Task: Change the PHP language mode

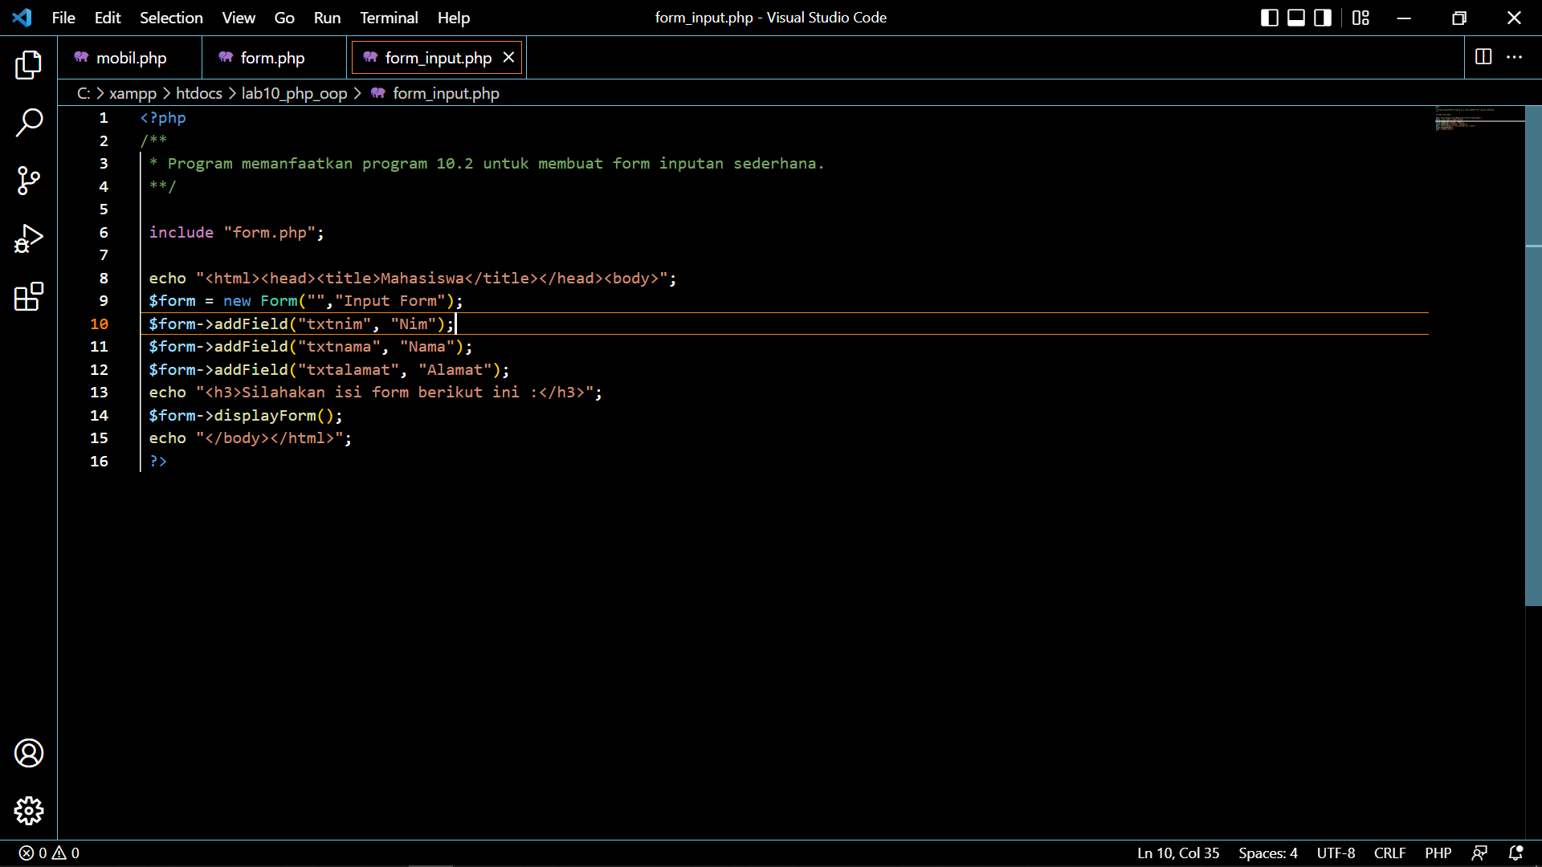Action: (x=1438, y=853)
